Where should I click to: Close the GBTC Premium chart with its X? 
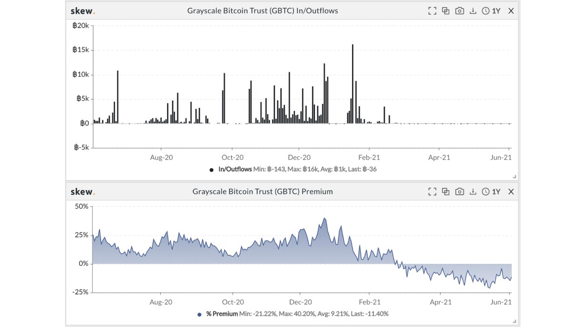point(510,191)
